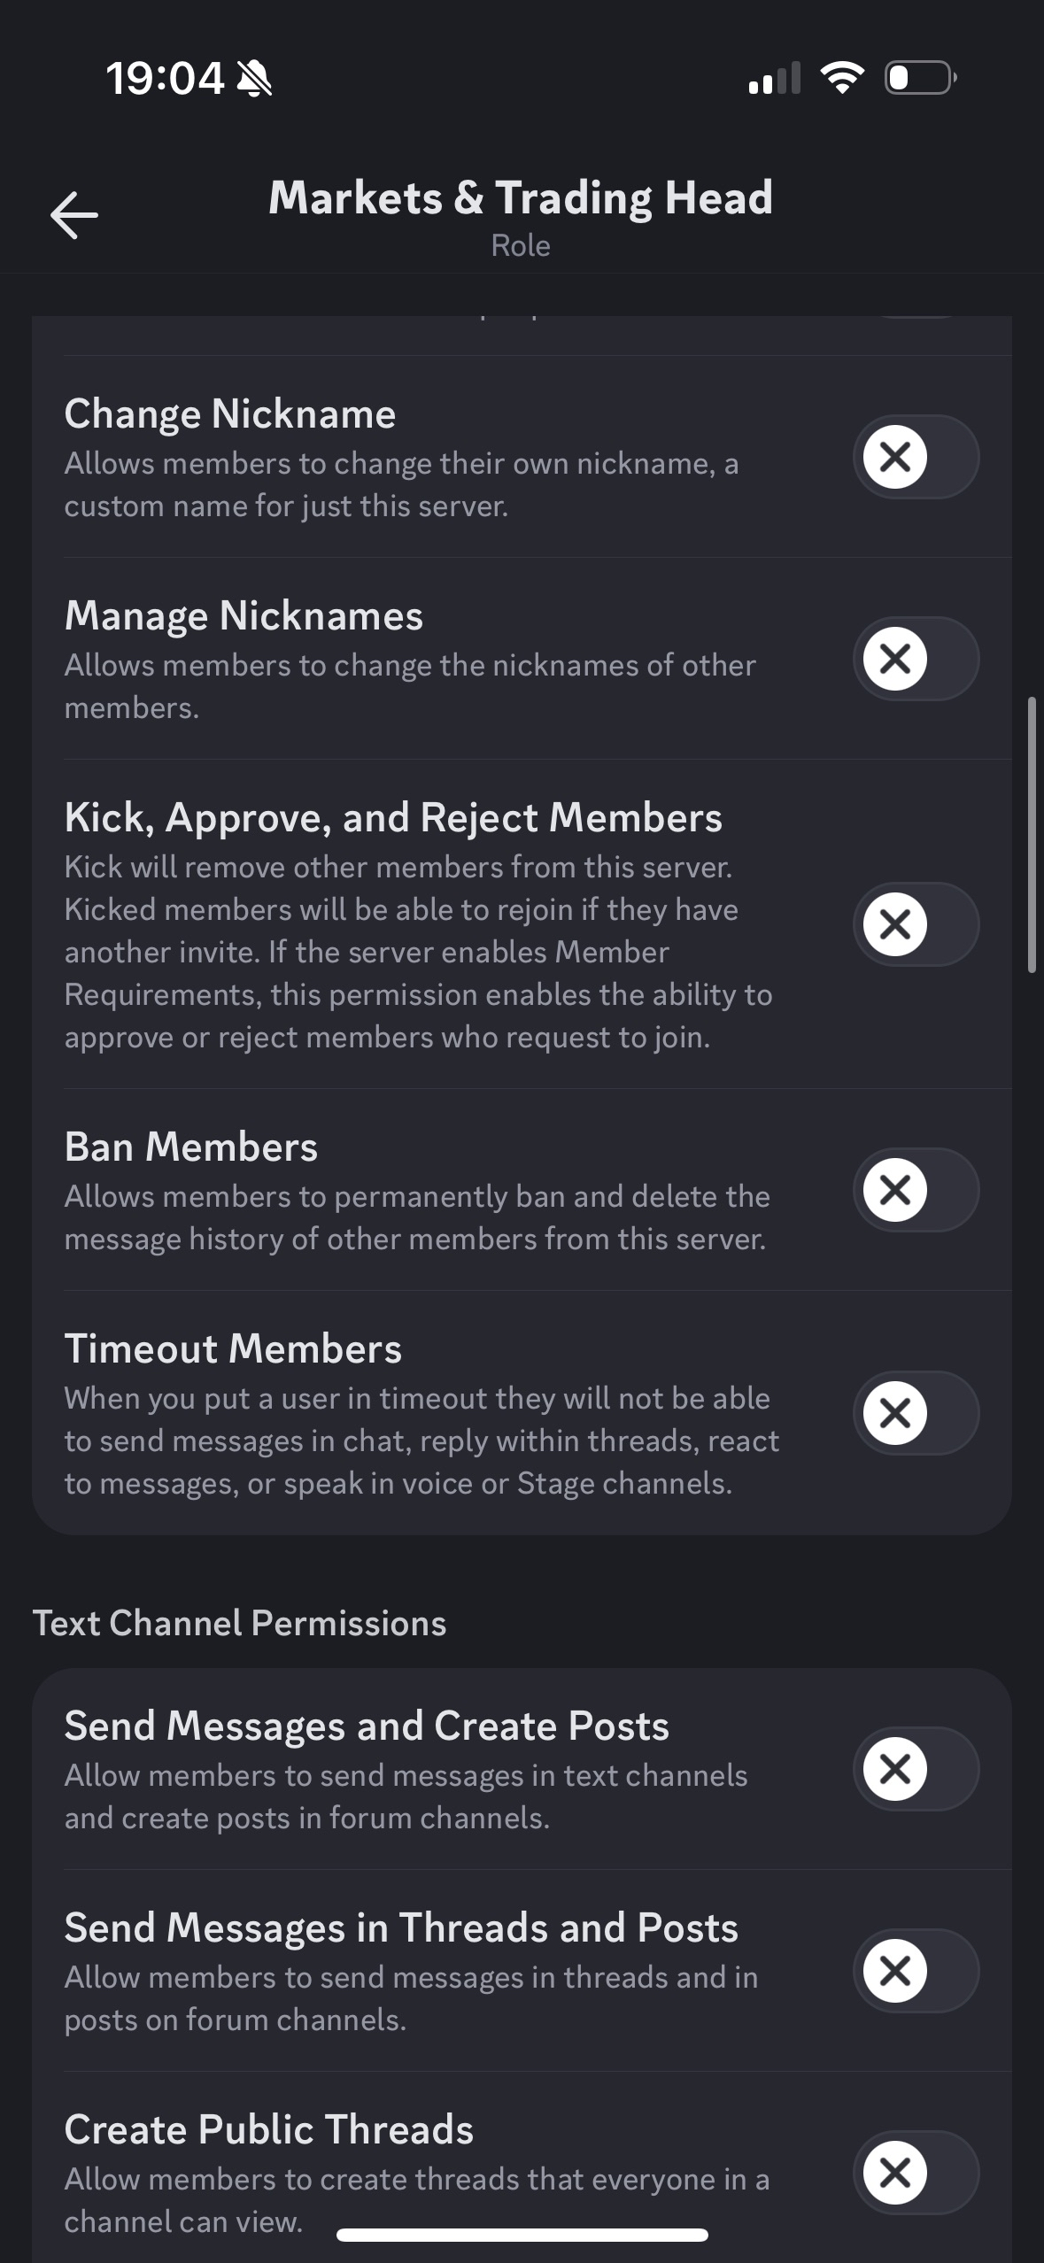Tap the cellular signal bars icon

775,78
